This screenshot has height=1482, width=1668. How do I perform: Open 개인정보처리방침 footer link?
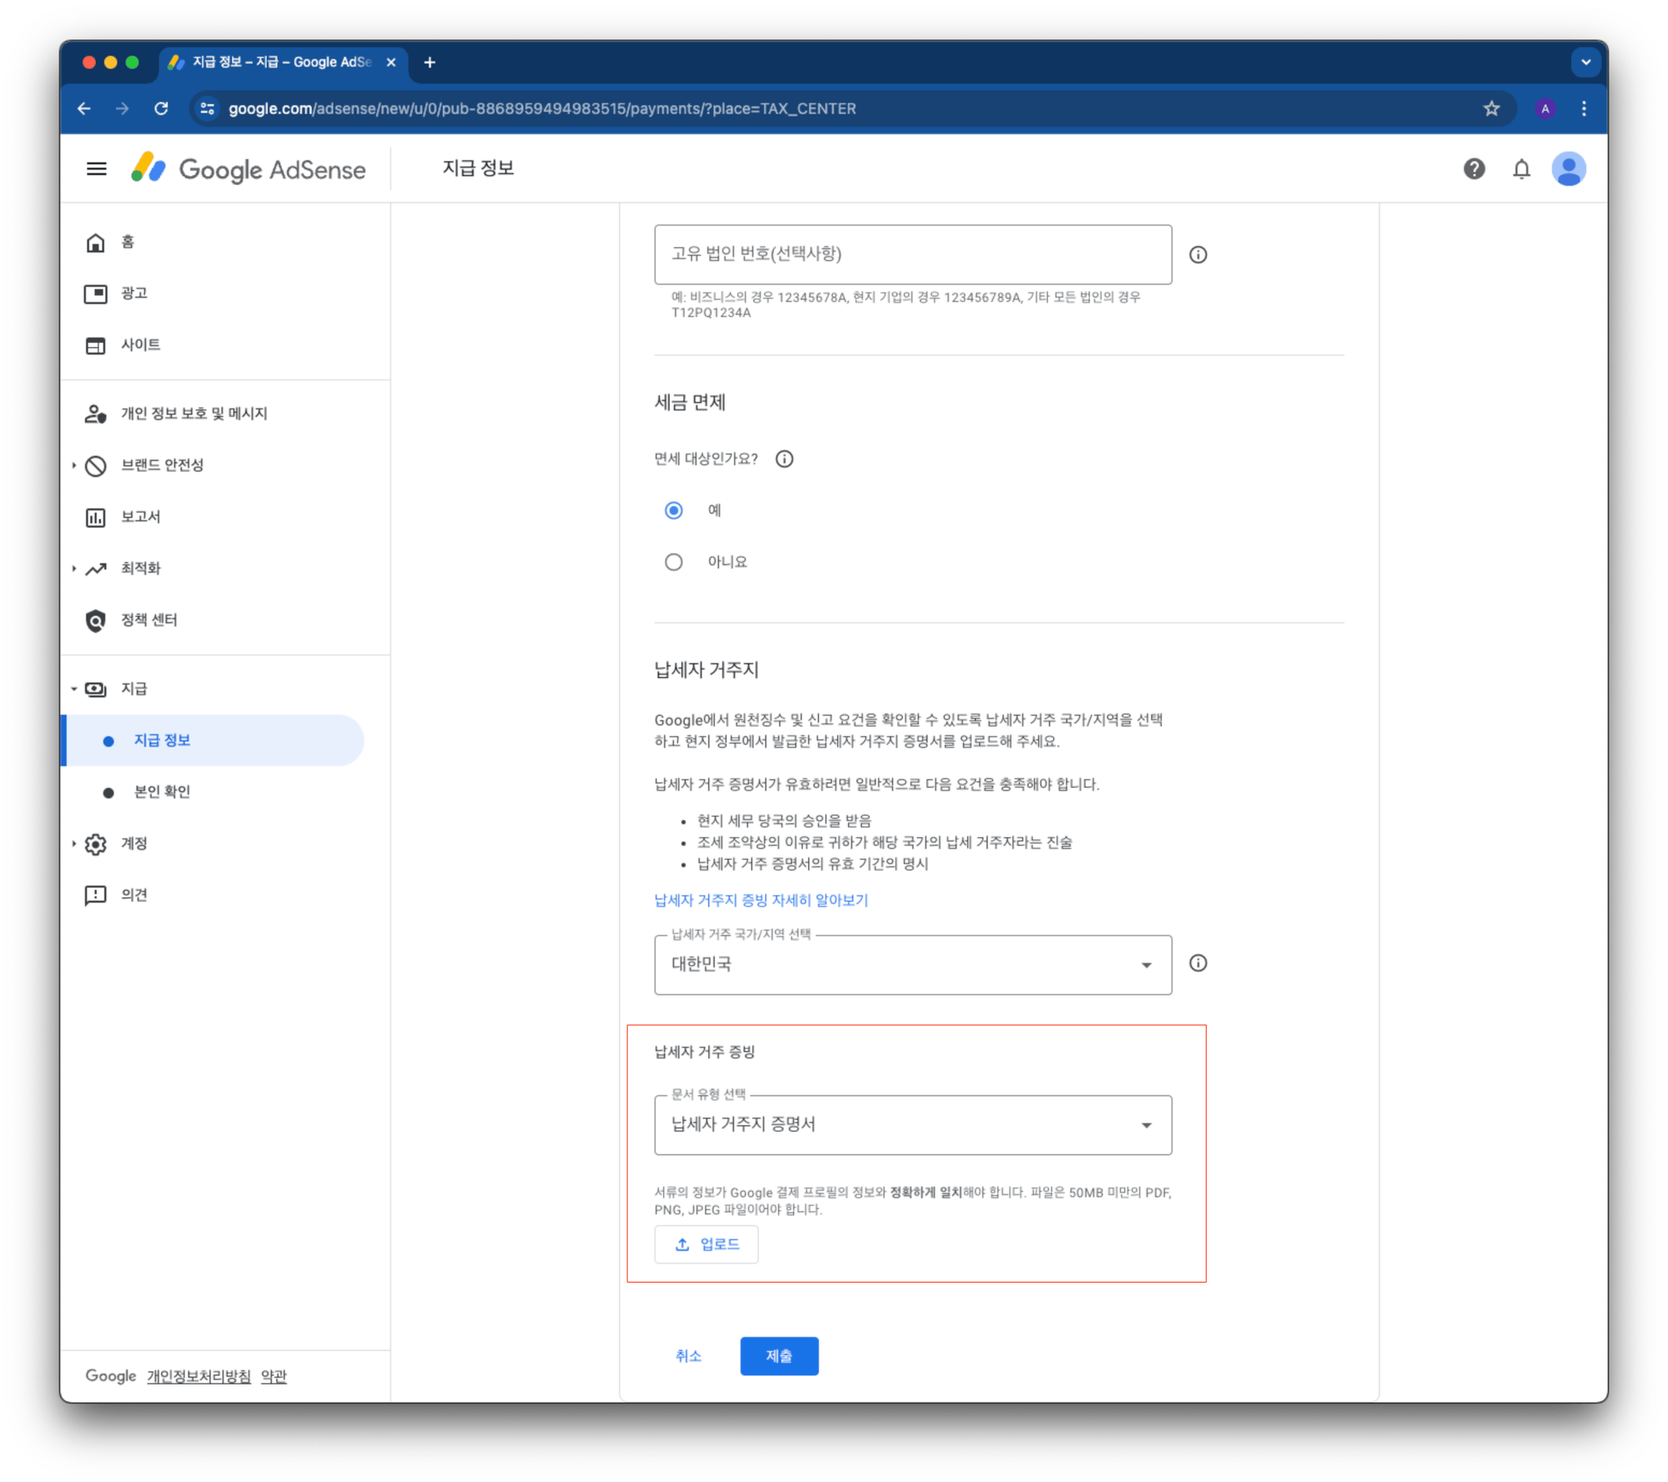pyautogui.click(x=198, y=1376)
